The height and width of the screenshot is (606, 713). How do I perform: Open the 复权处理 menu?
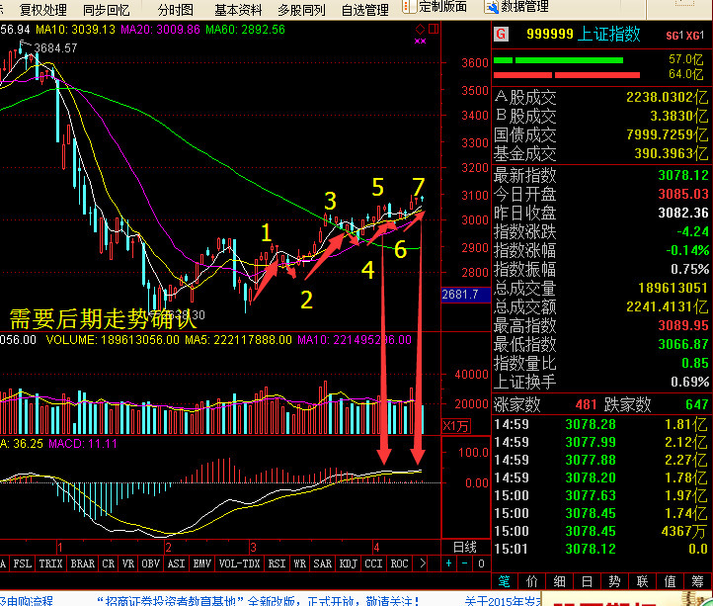[43, 10]
